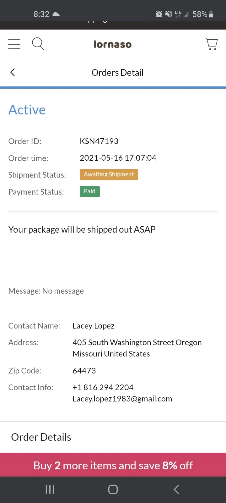226x503 pixels.
Task: Tap the battery status icon
Action: coord(211,14)
